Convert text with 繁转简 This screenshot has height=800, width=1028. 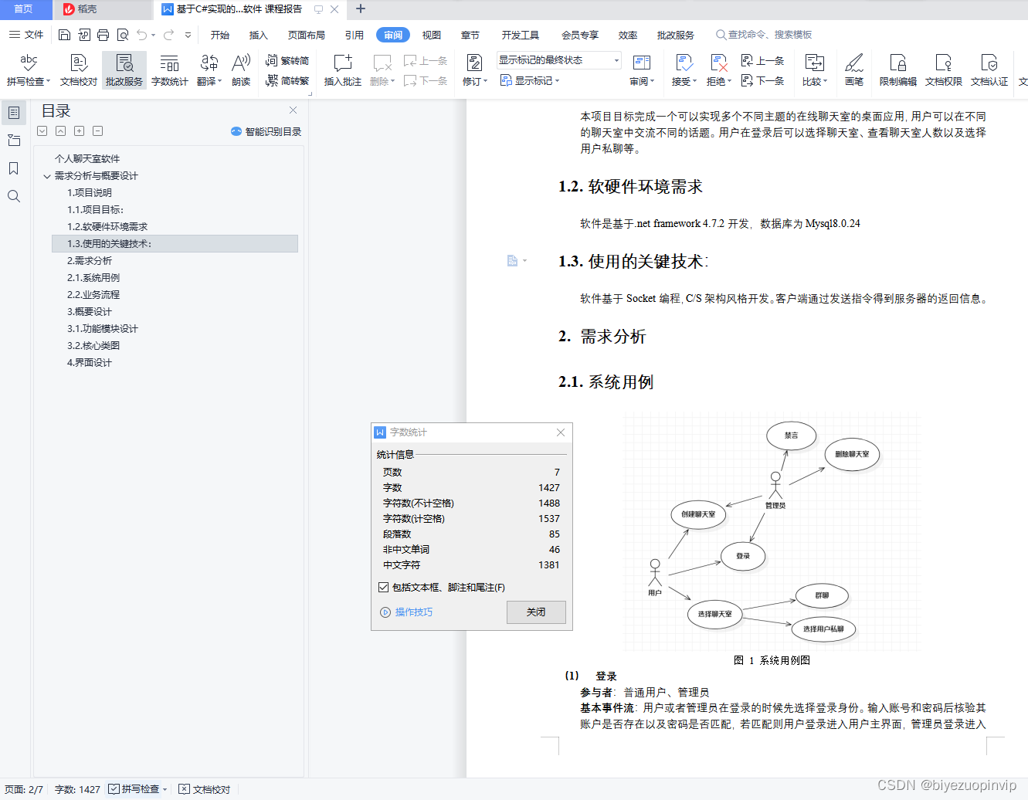287,60
